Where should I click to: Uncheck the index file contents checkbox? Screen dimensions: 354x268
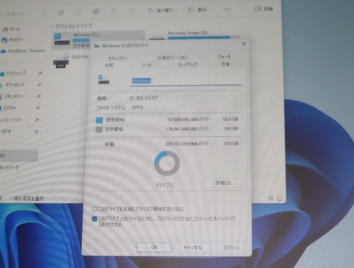coord(94,219)
